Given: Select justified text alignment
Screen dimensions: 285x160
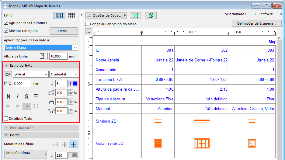Looking at the screenshot, I should point(36,106).
